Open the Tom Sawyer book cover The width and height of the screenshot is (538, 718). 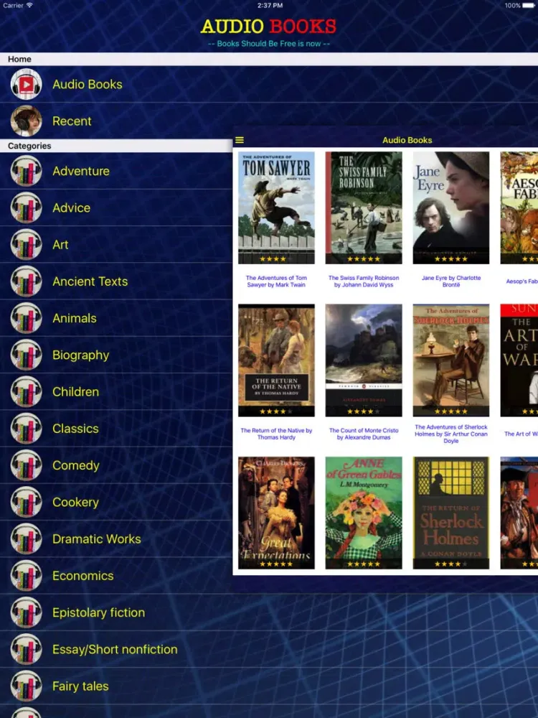[x=276, y=208]
